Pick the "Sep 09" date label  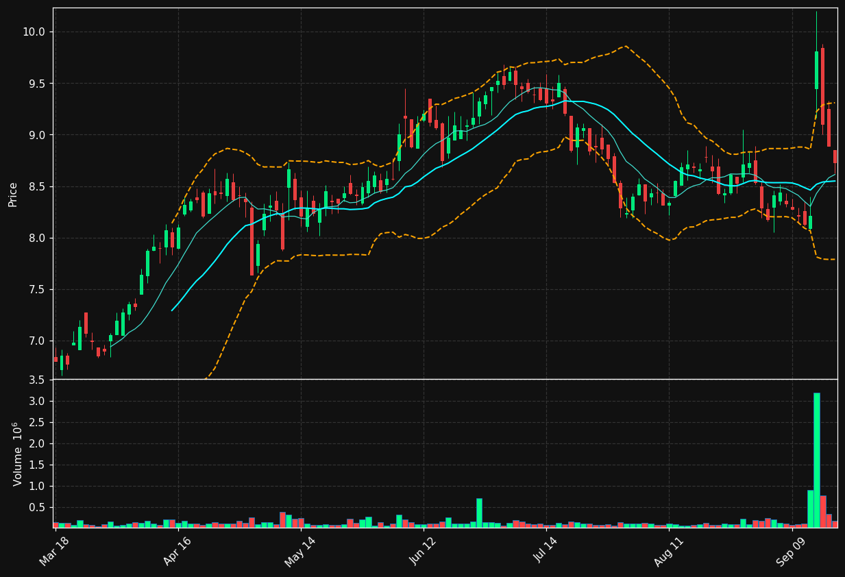pos(791,552)
